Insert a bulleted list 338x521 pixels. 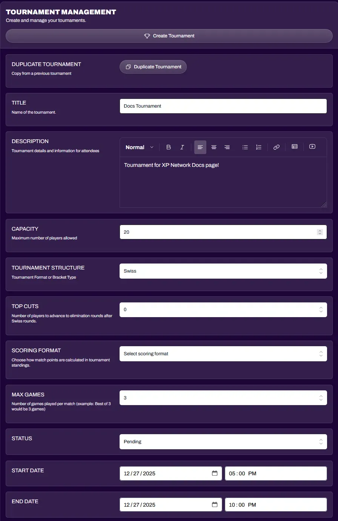pos(245,147)
